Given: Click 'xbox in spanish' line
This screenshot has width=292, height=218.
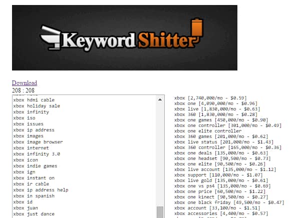Looking at the screenshot, I should (34, 196).
